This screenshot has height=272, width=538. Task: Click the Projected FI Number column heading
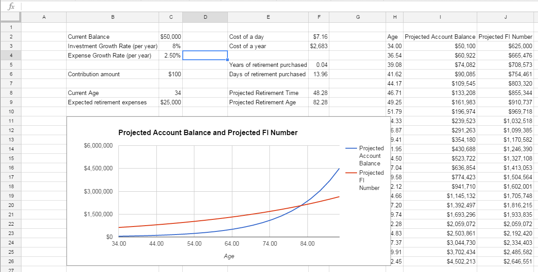coord(505,37)
